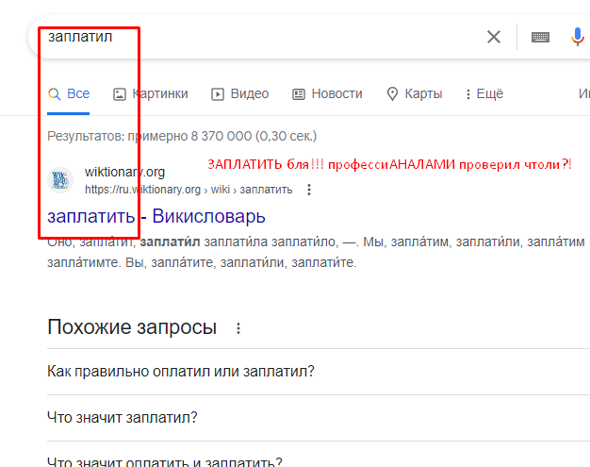590x467 pixels.
Task: Click the Новости newspaper icon
Action: 299,94
